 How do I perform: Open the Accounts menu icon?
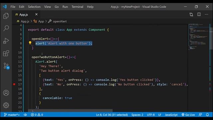tap(6, 93)
